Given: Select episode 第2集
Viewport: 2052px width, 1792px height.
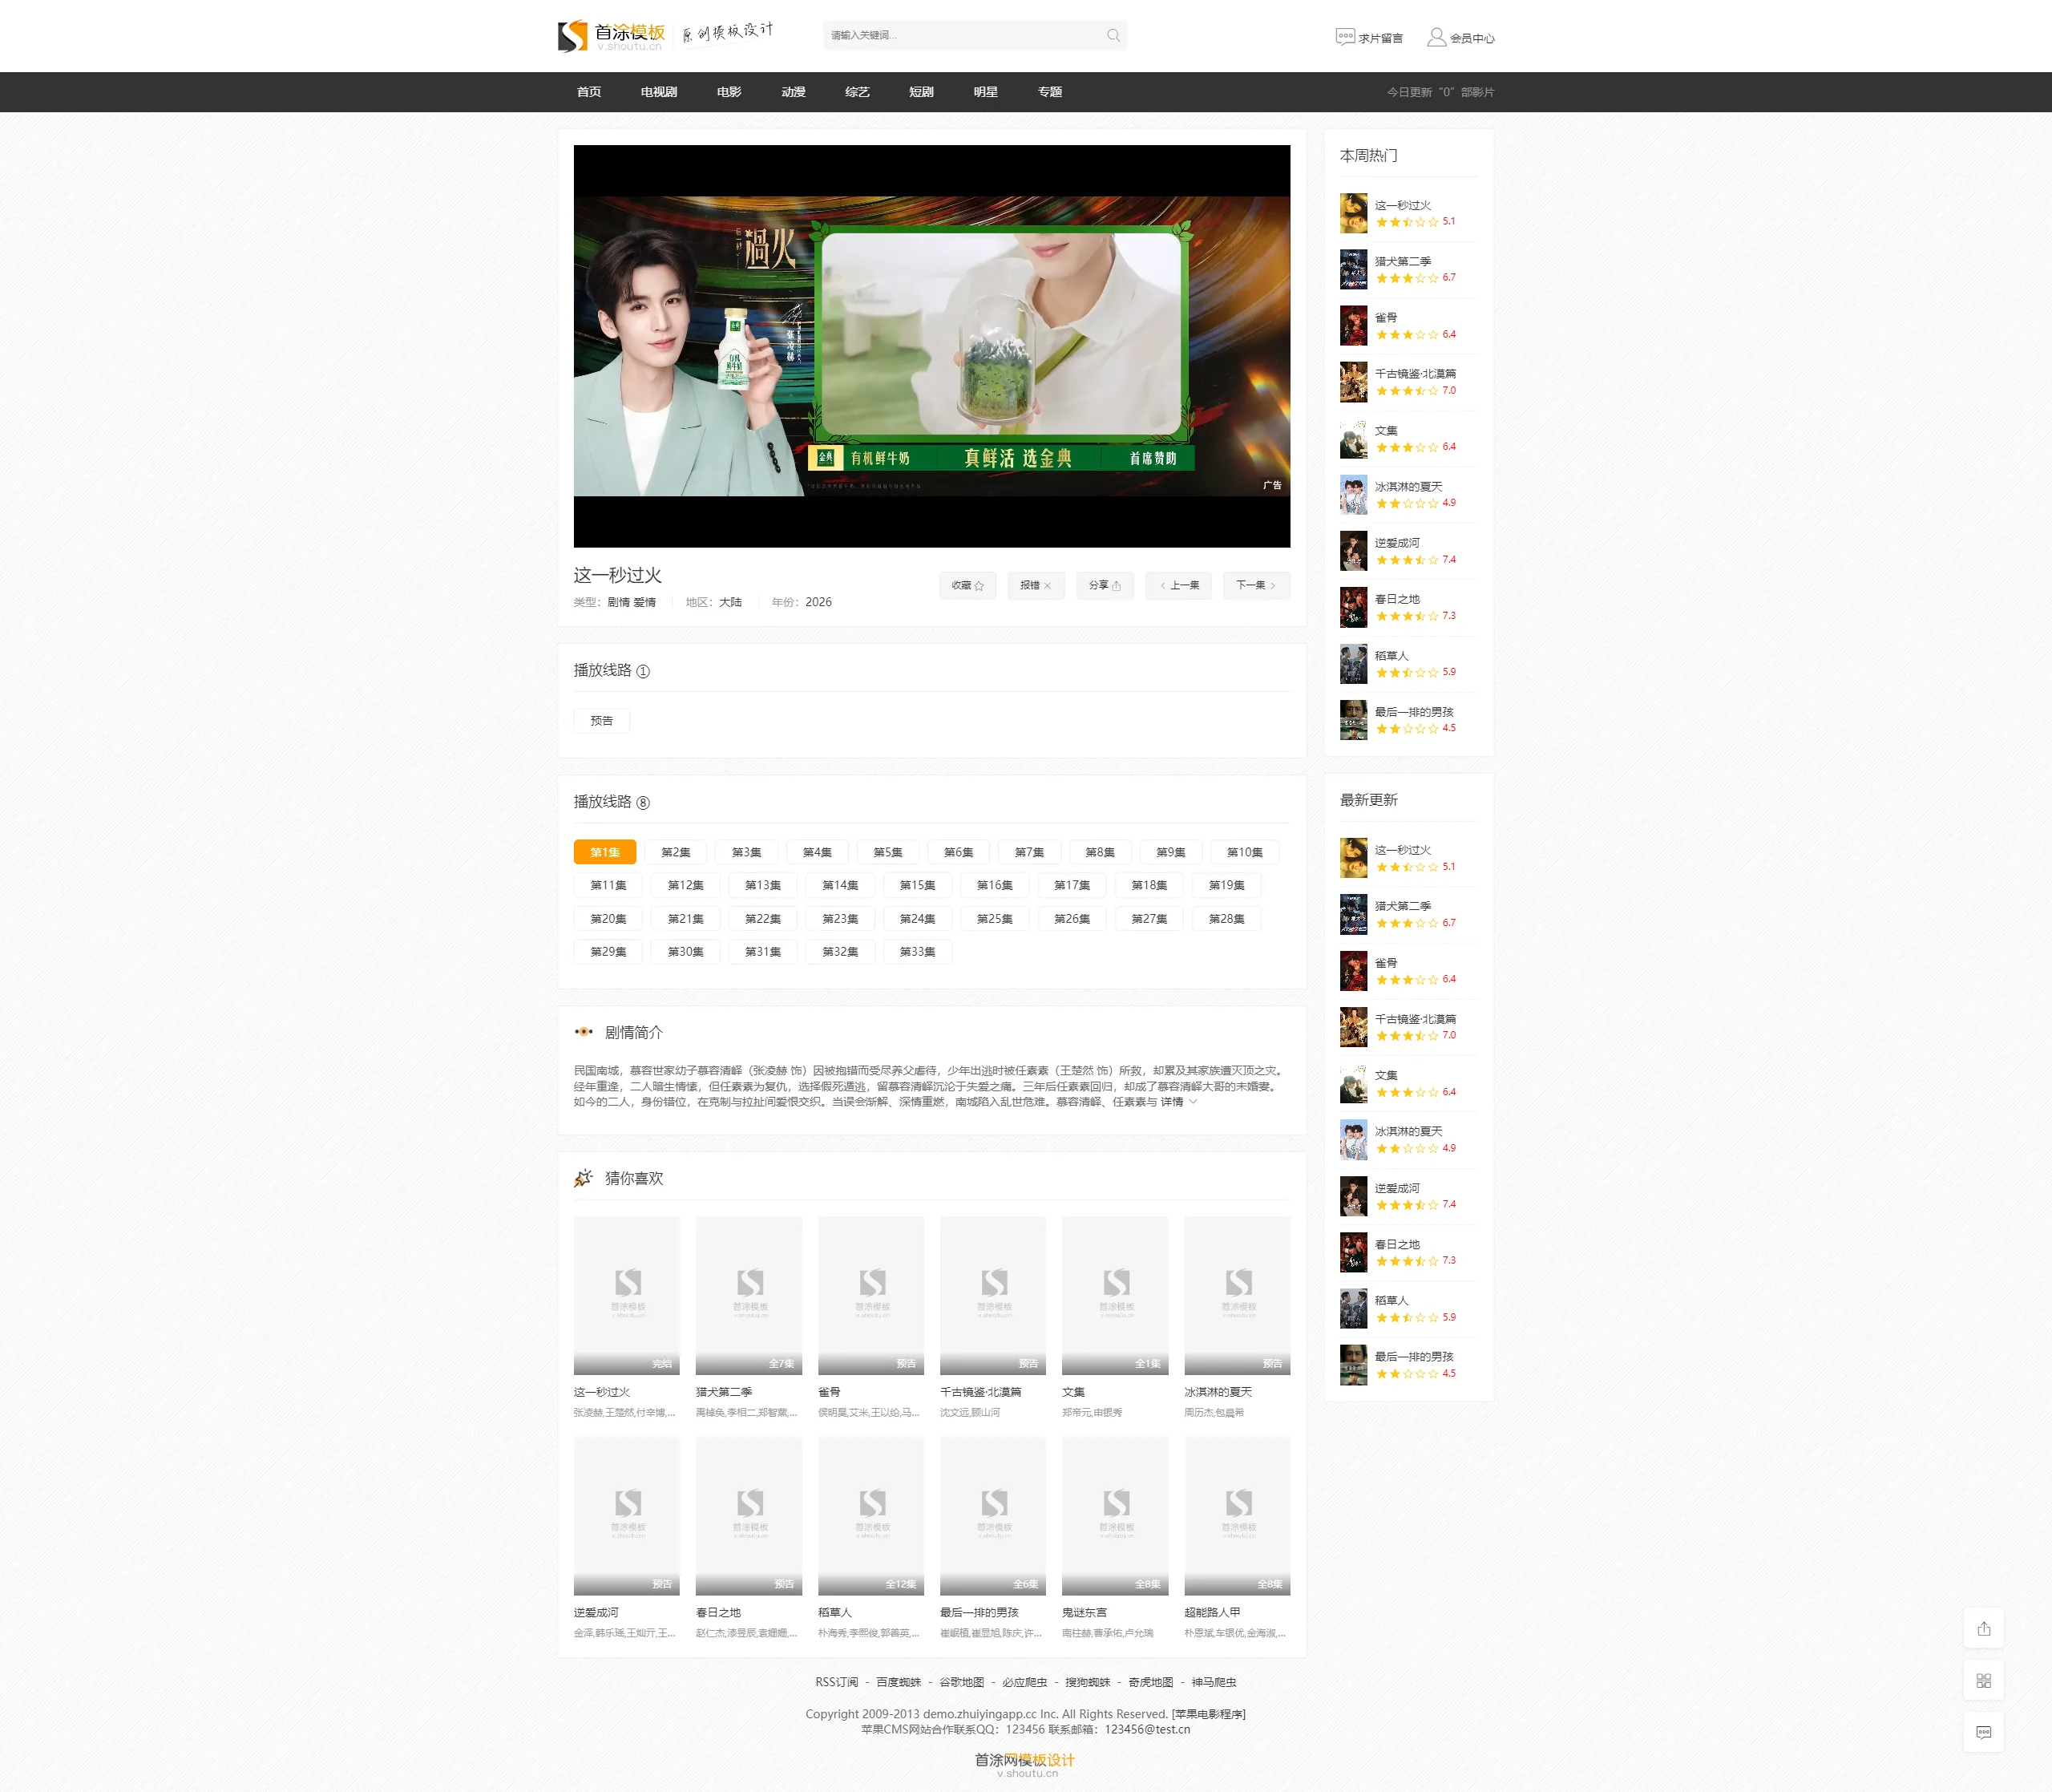Looking at the screenshot, I should click(676, 852).
